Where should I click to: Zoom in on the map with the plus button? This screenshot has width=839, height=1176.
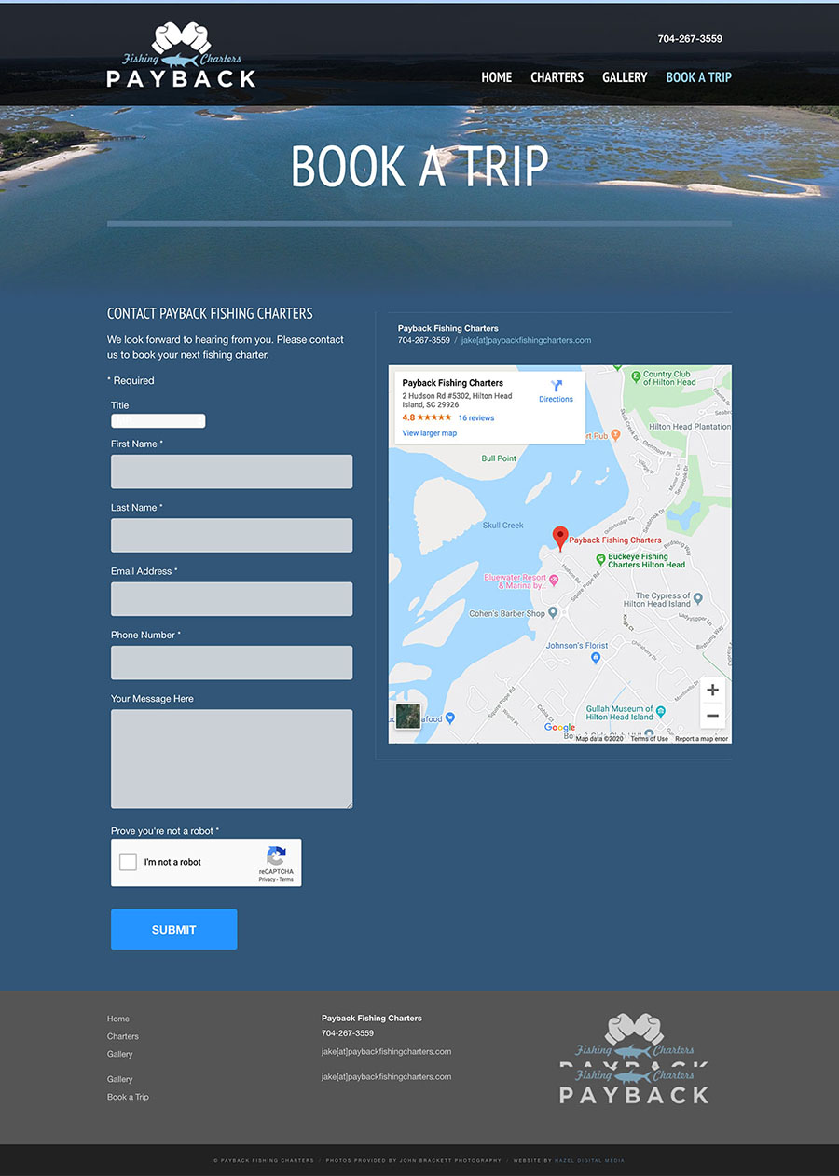pos(712,690)
